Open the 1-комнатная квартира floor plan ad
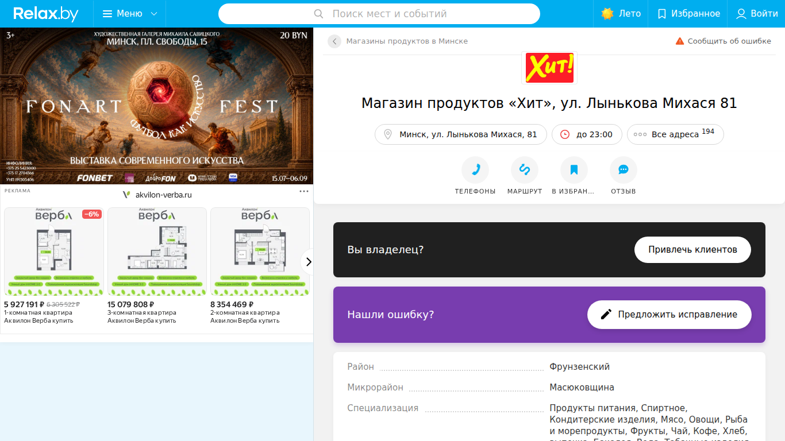The width and height of the screenshot is (785, 441). tap(54, 252)
